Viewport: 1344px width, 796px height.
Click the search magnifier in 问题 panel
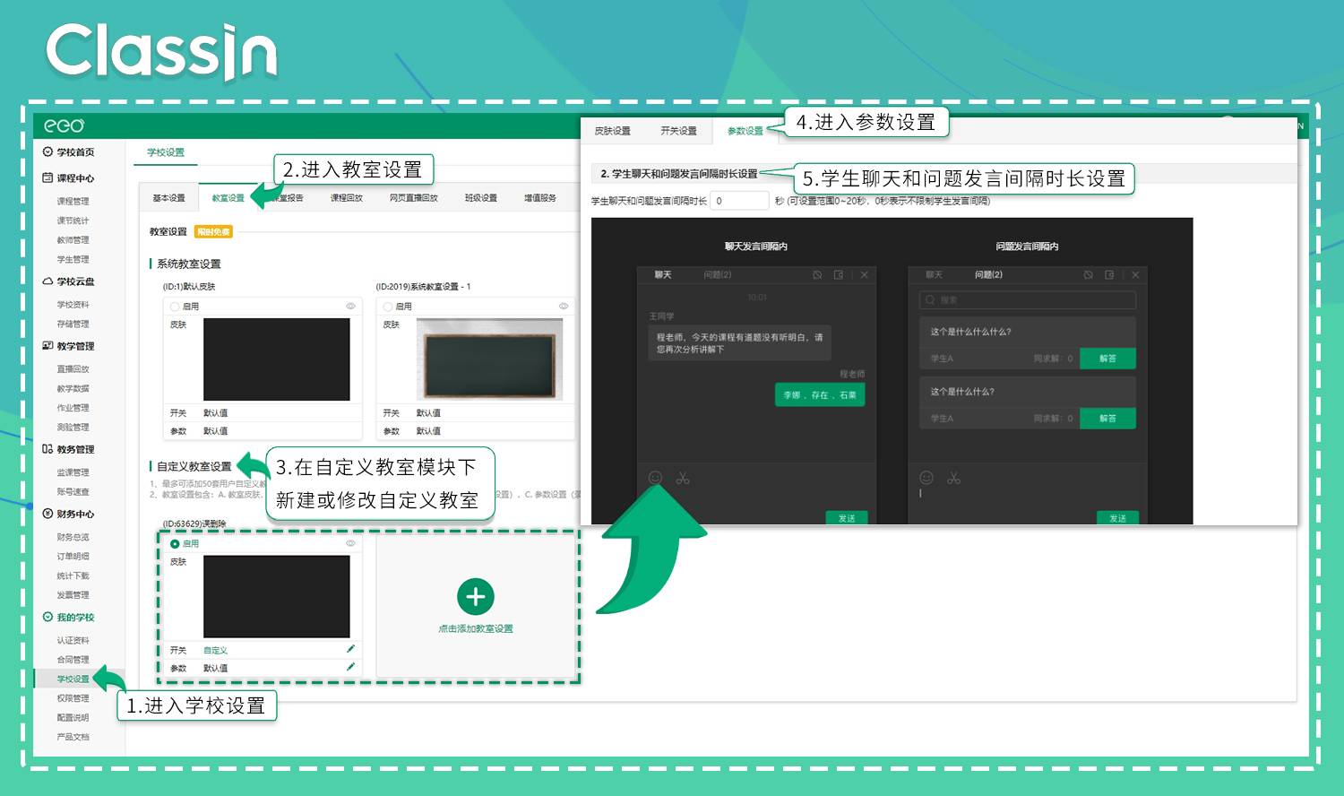(930, 300)
